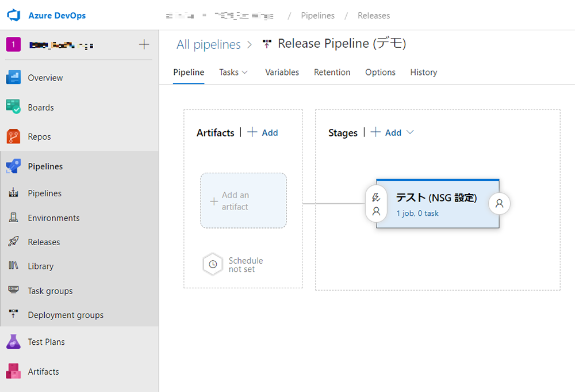Open the Overview hub icon
This screenshot has height=392, width=575.
14,78
